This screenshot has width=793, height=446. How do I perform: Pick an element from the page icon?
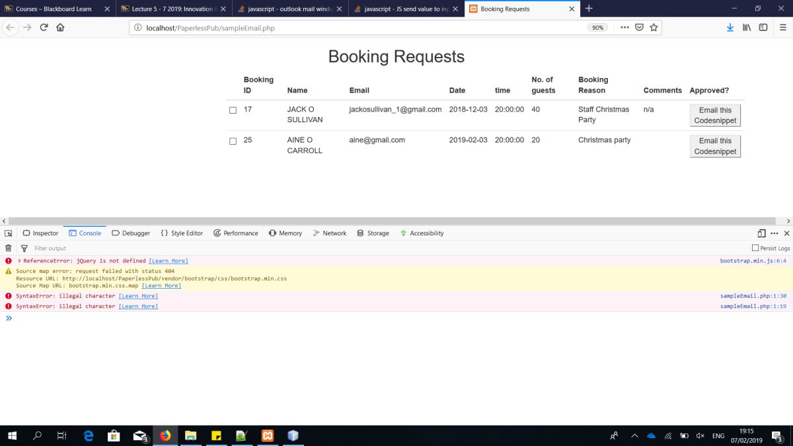coord(9,233)
